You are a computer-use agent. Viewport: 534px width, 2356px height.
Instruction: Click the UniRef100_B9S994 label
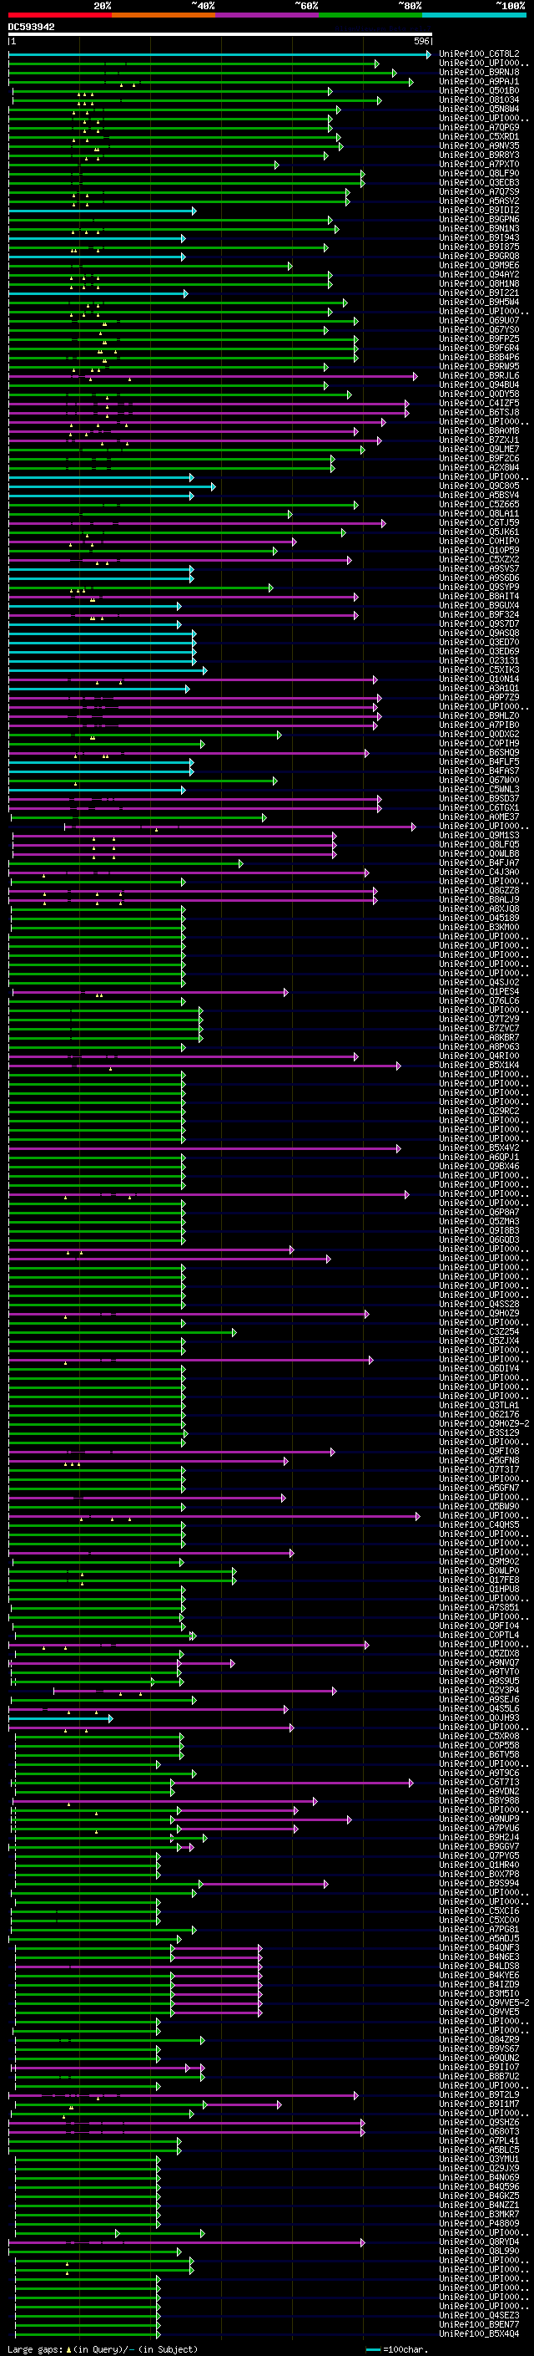point(479,1883)
